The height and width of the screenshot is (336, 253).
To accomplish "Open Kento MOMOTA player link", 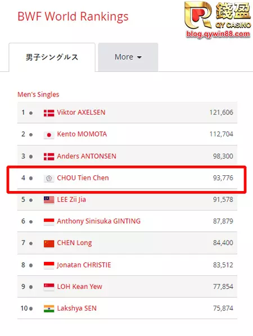I will point(82,134).
